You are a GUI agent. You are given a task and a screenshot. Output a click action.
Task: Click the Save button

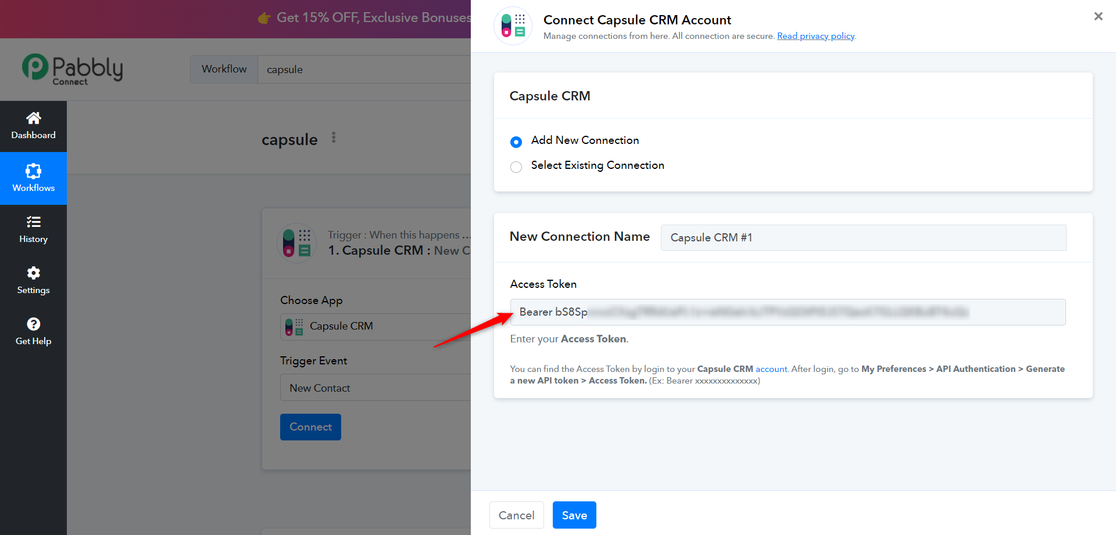coord(574,515)
